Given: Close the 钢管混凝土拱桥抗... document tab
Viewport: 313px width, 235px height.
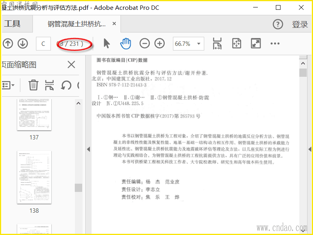Looking at the screenshot, I should 114,23.
